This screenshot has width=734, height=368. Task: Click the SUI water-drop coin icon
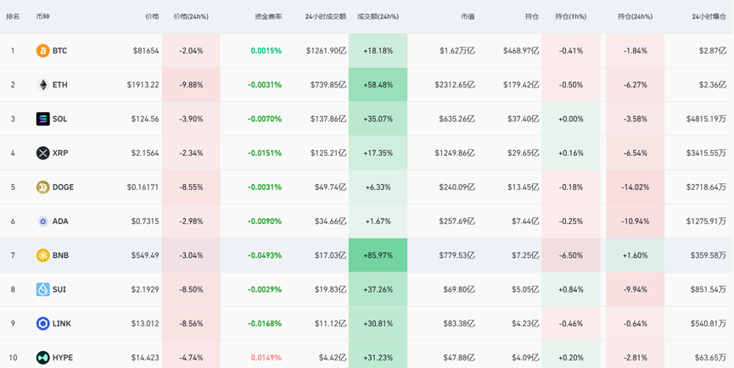coord(42,289)
